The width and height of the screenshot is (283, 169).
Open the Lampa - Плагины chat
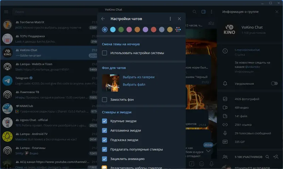coord(49,150)
